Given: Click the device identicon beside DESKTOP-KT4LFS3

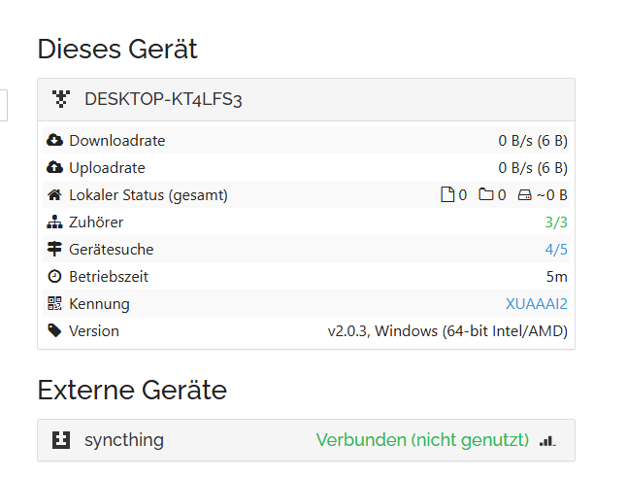Looking at the screenshot, I should tap(60, 98).
